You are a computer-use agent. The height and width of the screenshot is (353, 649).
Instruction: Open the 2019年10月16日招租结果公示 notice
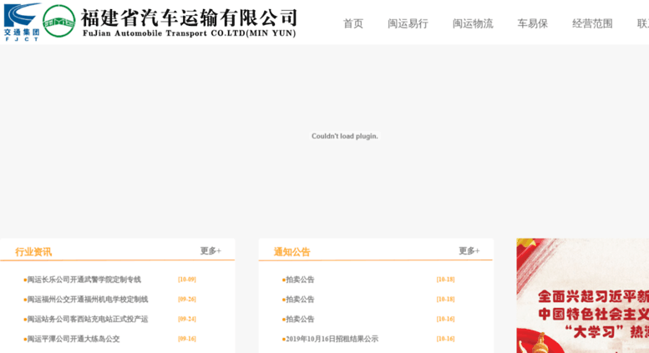[x=332, y=339]
